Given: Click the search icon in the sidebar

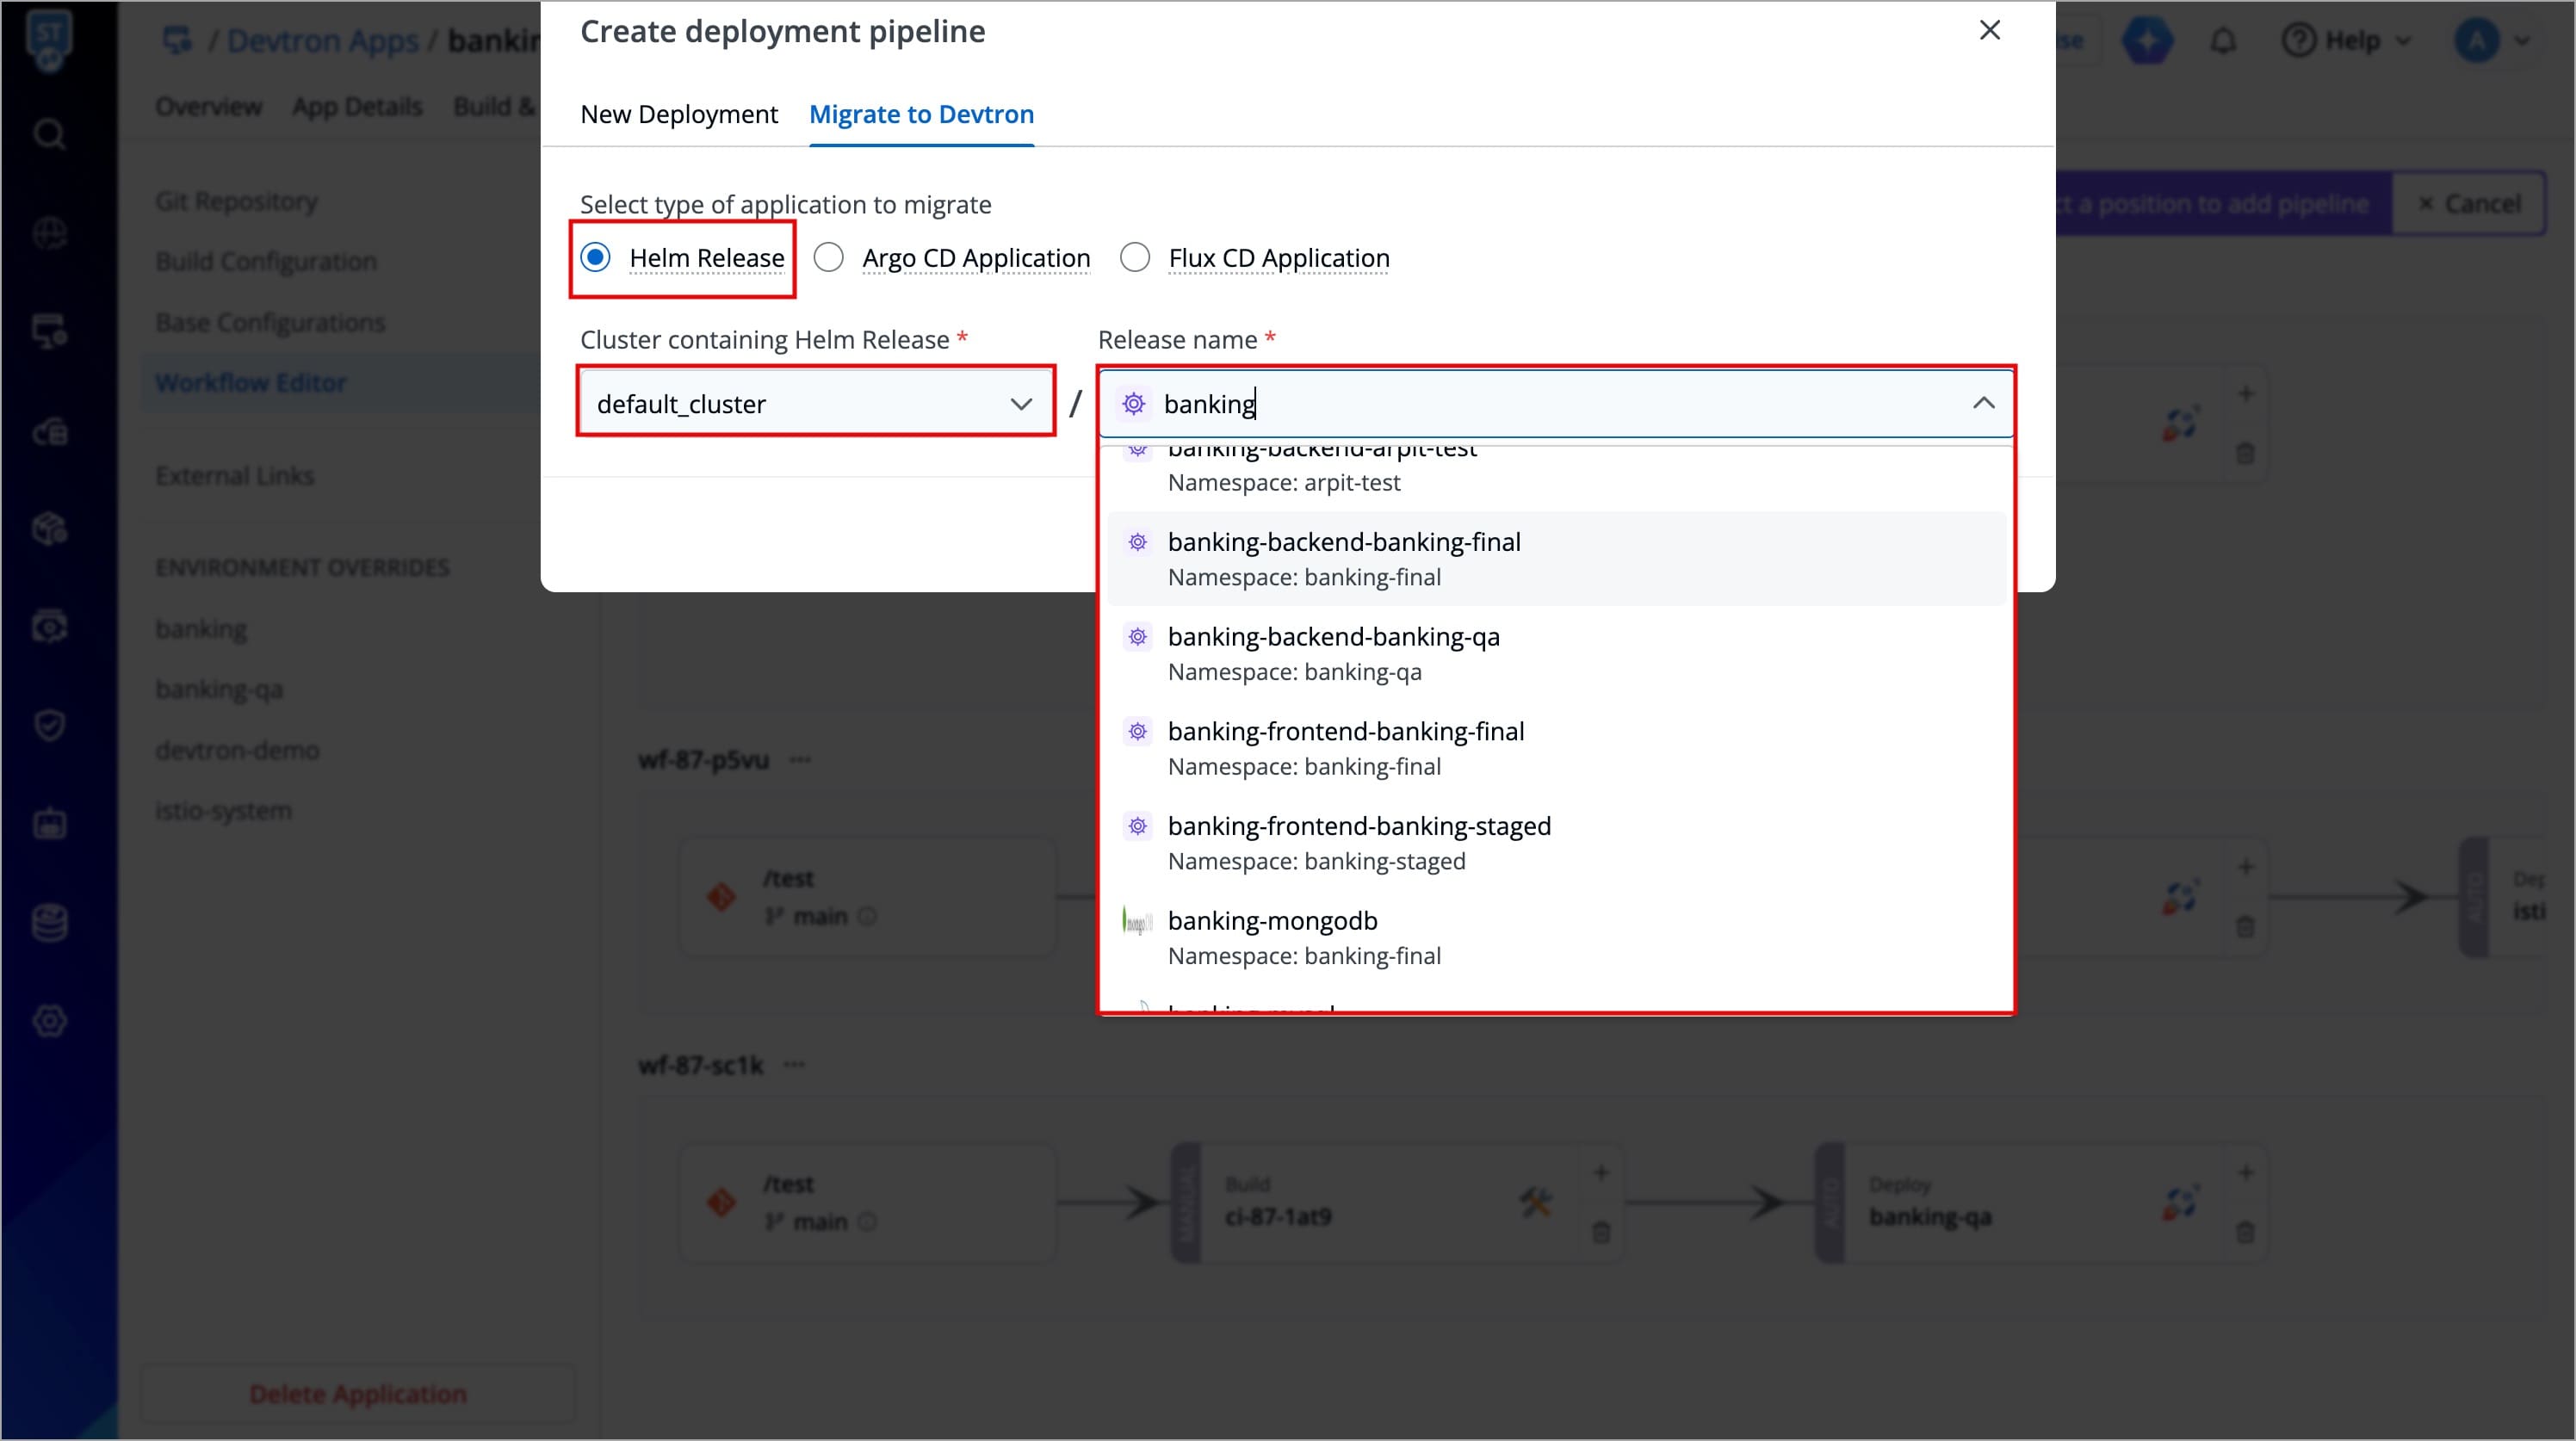Looking at the screenshot, I should (49, 134).
